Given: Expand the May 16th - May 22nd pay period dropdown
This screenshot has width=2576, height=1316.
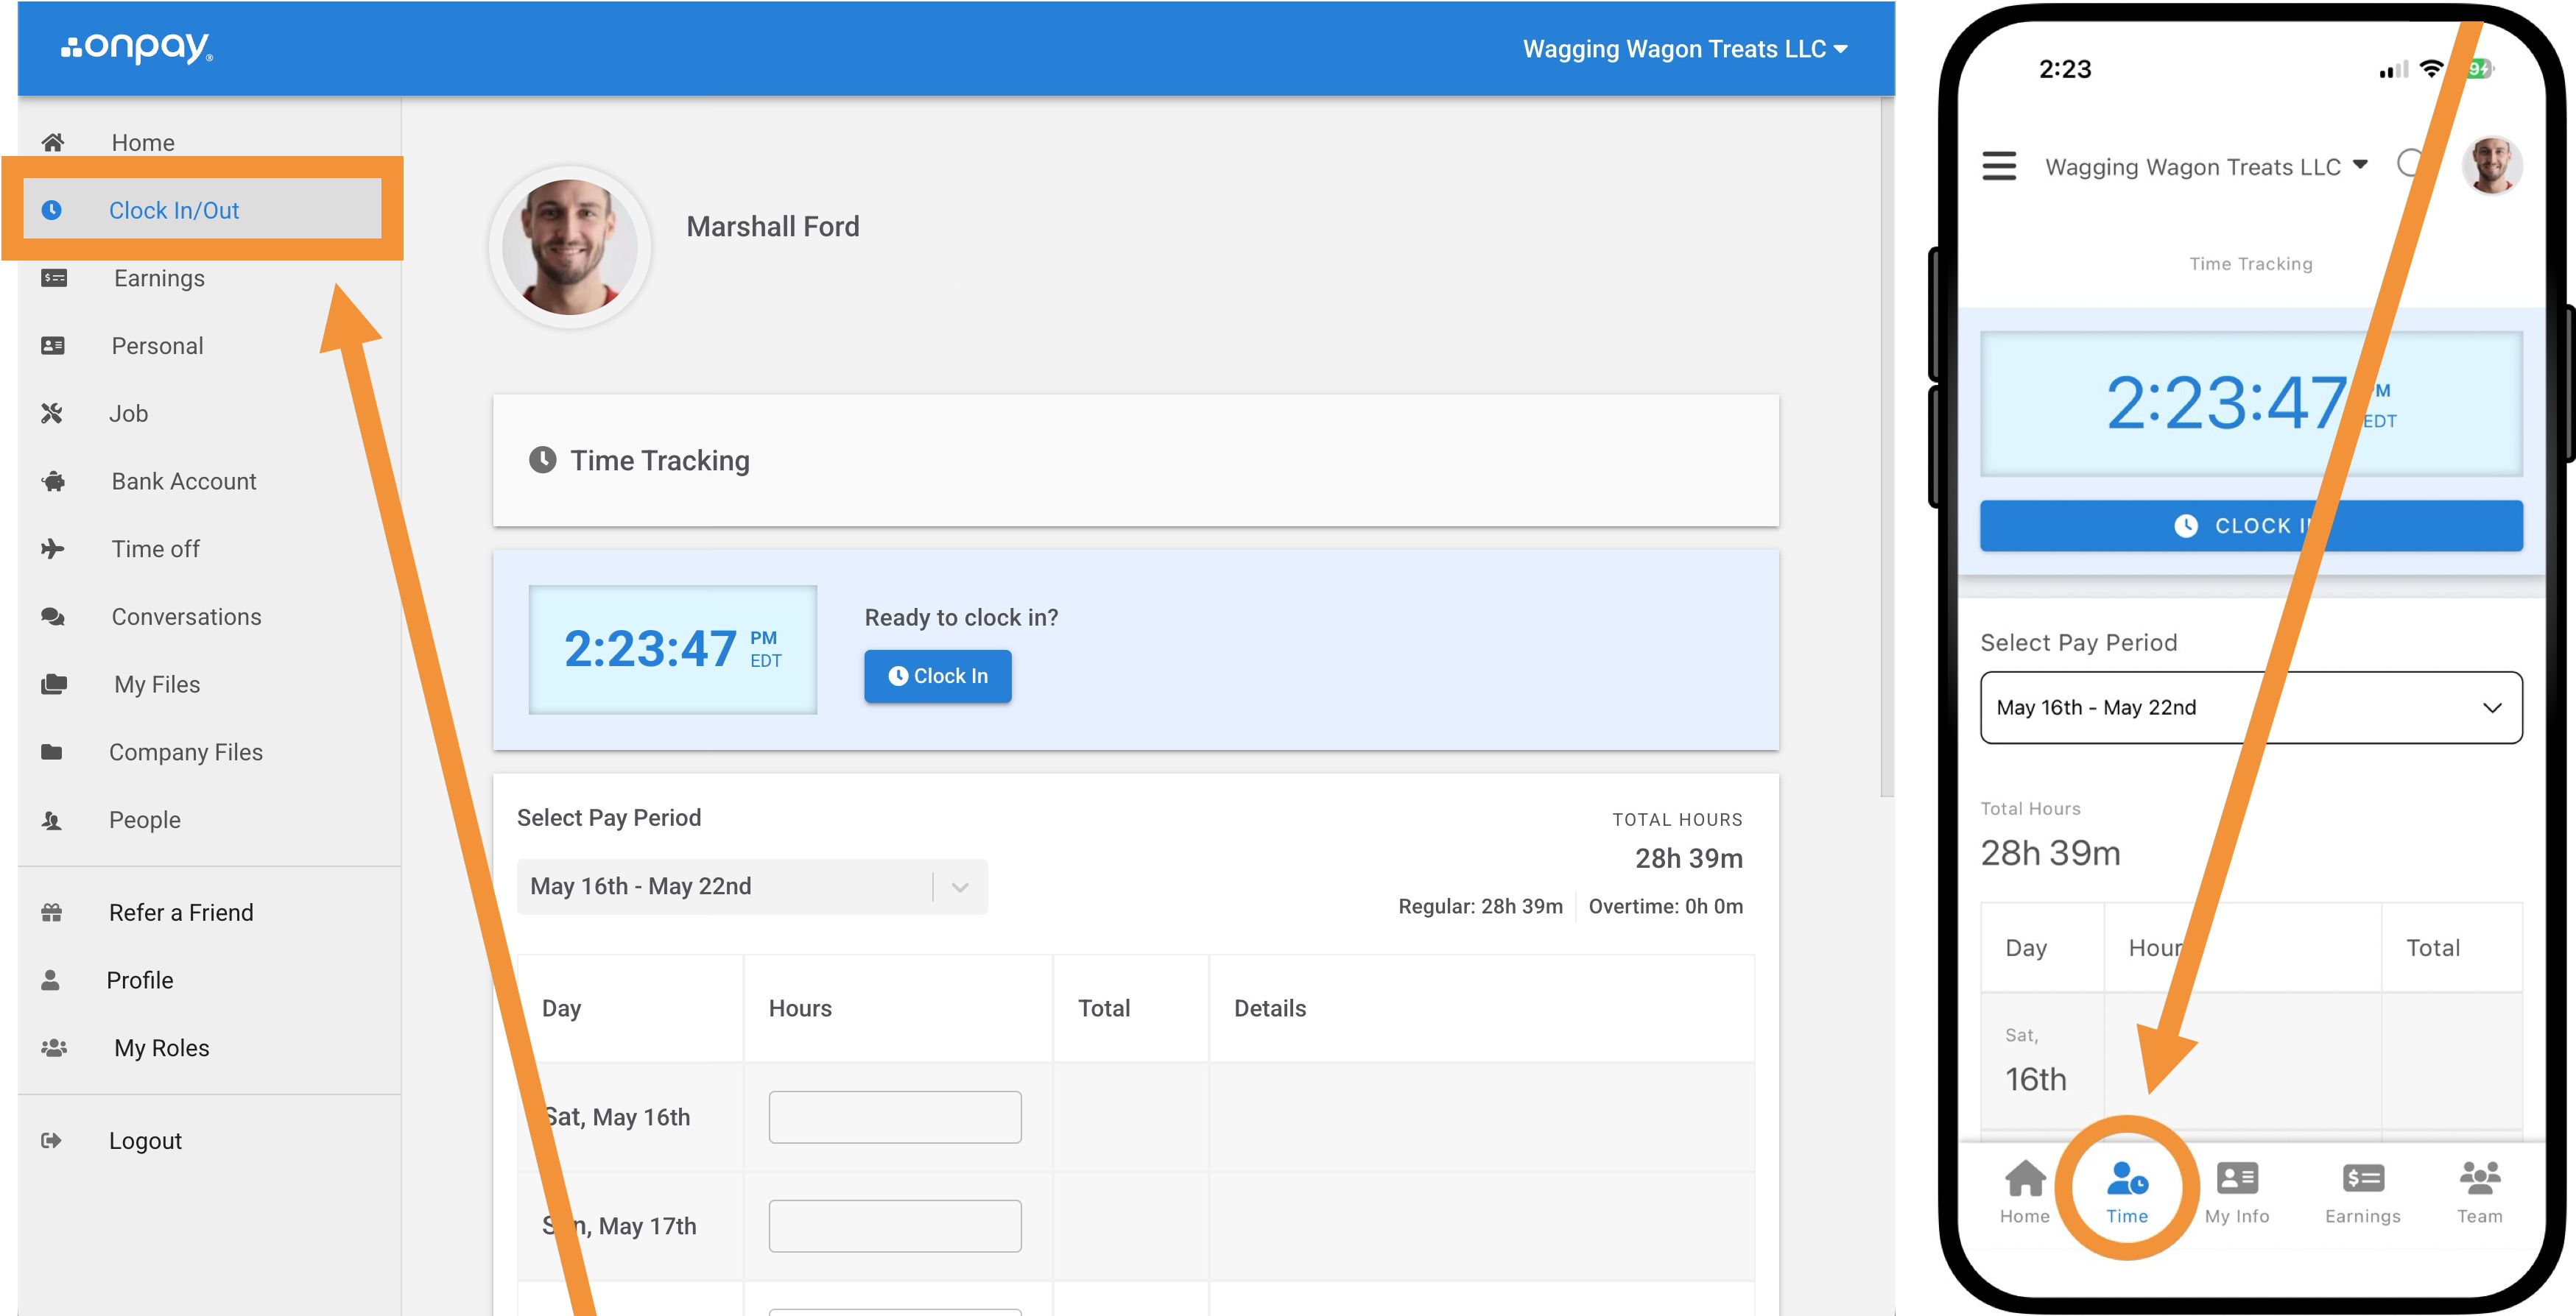Looking at the screenshot, I should (x=752, y=886).
